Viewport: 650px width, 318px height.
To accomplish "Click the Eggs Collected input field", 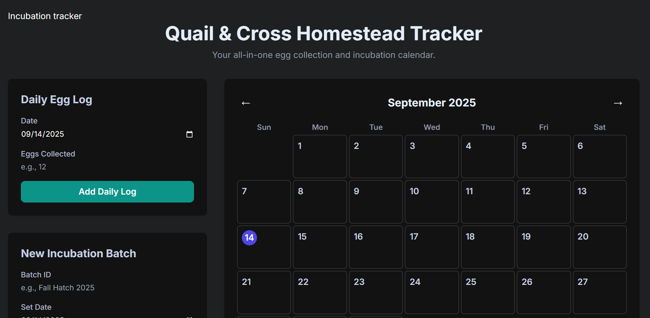I will point(107,167).
